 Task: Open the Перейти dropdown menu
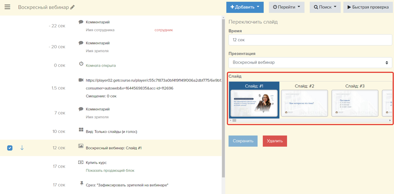[x=286, y=7]
